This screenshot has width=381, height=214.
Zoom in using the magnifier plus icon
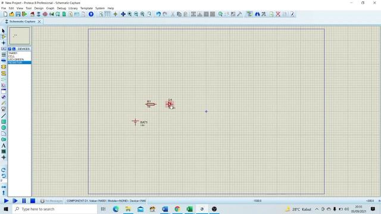130,14
